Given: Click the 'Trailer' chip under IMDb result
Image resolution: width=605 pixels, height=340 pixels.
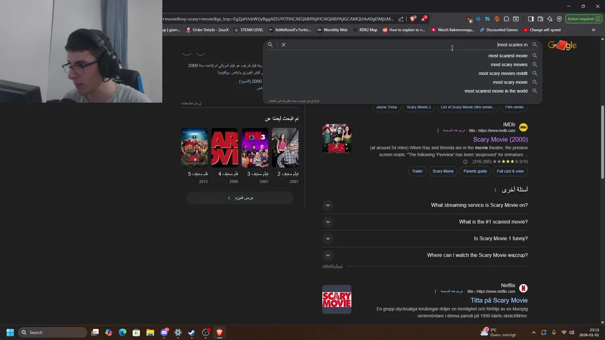Looking at the screenshot, I should [417, 171].
